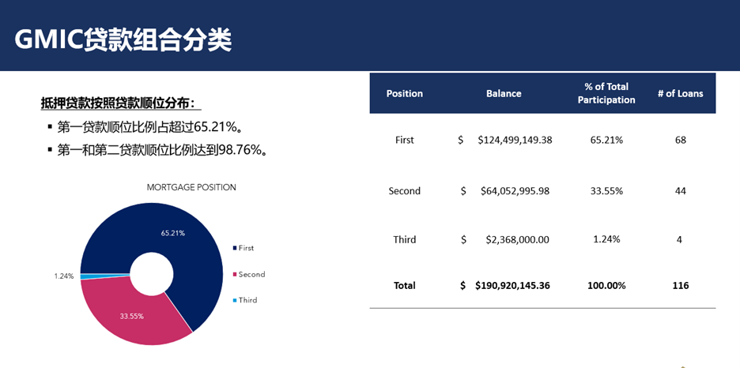The width and height of the screenshot is (740, 368).
Task: Select the 116 total loans cell
Action: tap(679, 285)
